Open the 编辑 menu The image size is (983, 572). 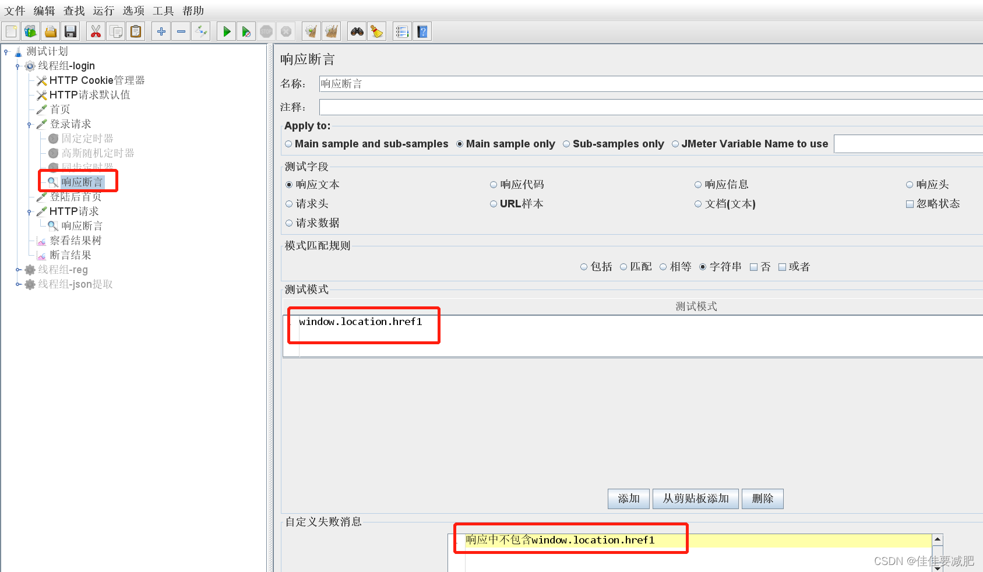point(44,10)
